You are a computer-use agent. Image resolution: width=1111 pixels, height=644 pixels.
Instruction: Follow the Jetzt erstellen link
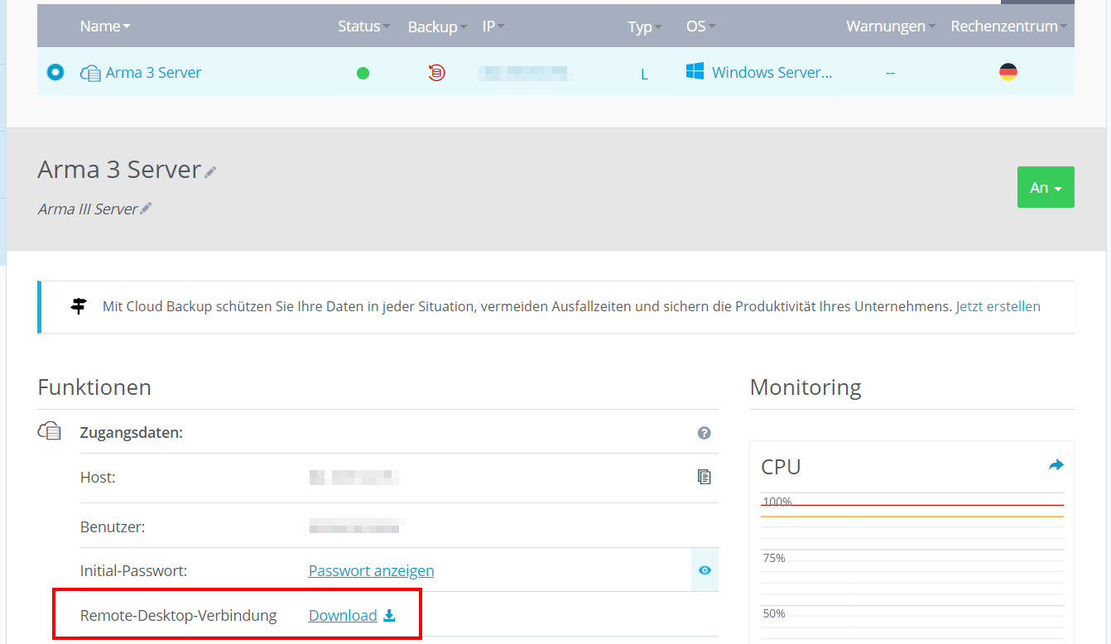click(x=998, y=306)
